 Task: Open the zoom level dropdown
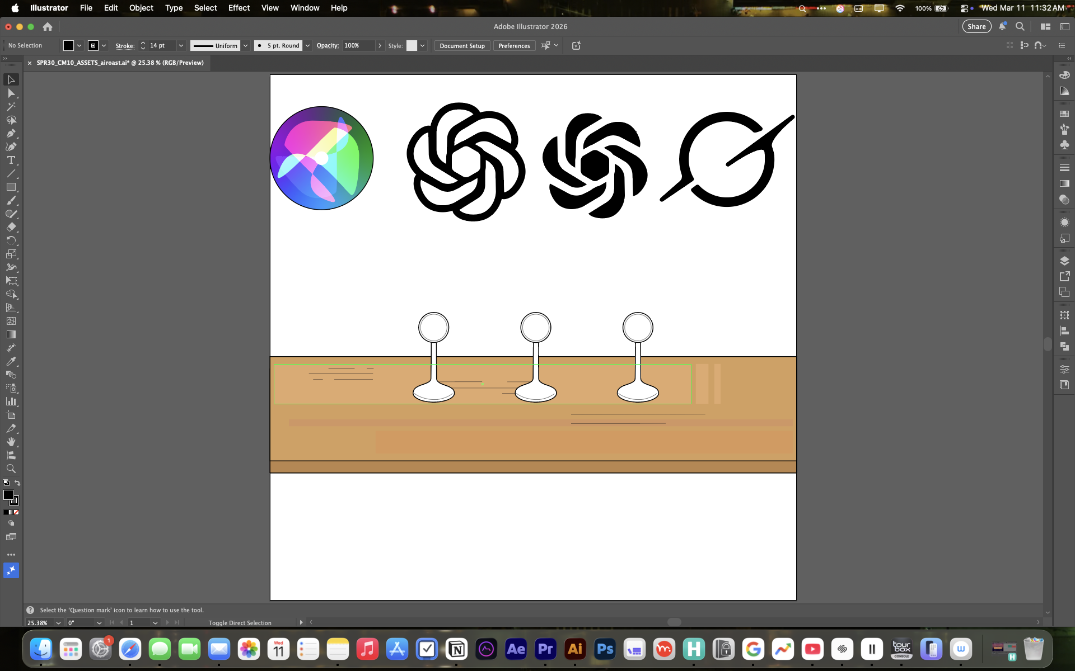click(58, 623)
